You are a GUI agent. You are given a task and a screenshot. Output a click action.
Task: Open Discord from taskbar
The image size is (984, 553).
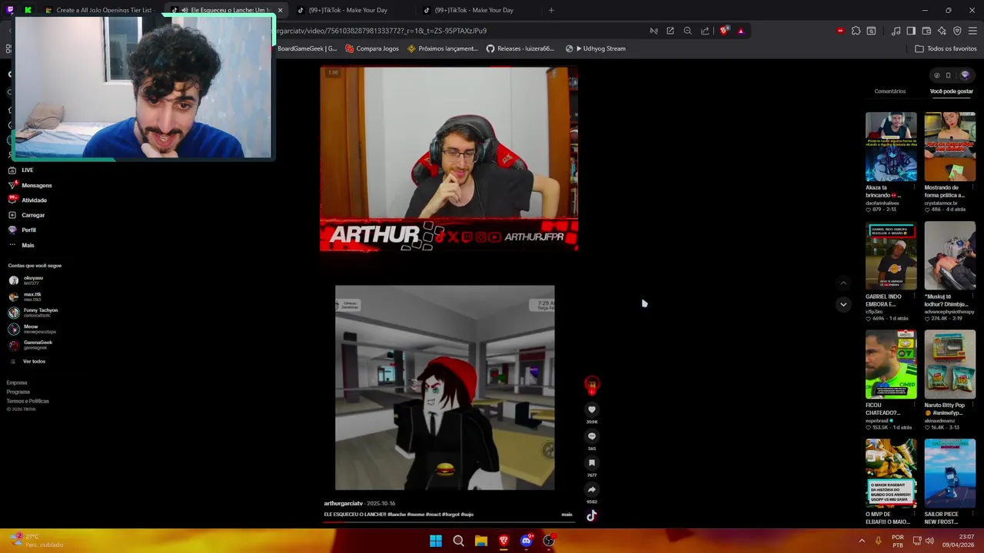point(526,541)
